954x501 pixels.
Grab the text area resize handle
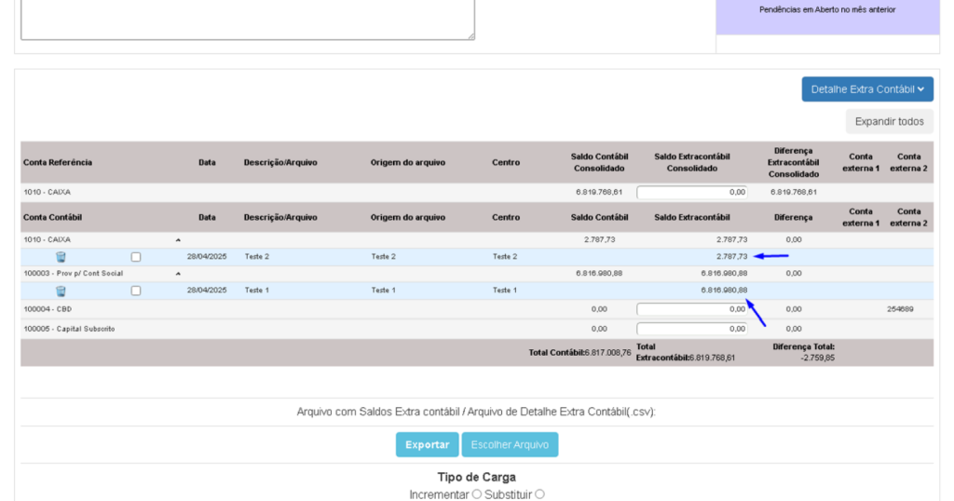click(x=470, y=36)
